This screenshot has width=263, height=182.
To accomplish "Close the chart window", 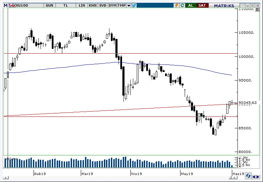I will click(257, 6).
